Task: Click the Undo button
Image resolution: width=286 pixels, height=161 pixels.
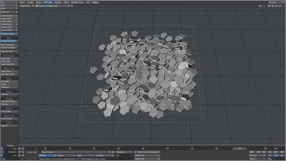Action: pyautogui.click(x=253, y=159)
